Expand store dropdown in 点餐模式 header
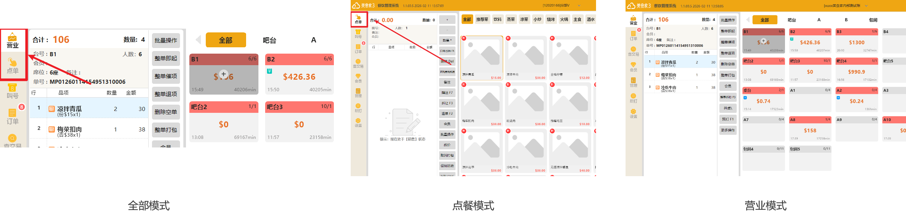Screen dimensions: 906x213 [579, 6]
